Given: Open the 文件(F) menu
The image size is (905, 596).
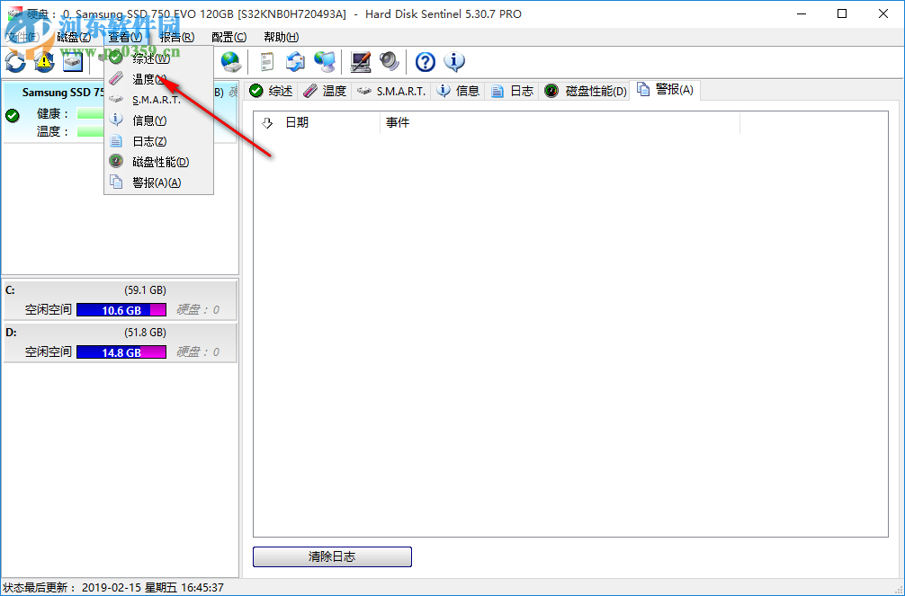Looking at the screenshot, I should (23, 37).
